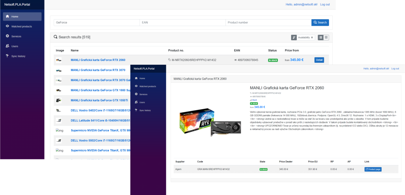The height and width of the screenshot is (195, 405).
Task: Click the thumbnail of the MANLI GTX 1050Ti row
Action: (x=59, y=100)
